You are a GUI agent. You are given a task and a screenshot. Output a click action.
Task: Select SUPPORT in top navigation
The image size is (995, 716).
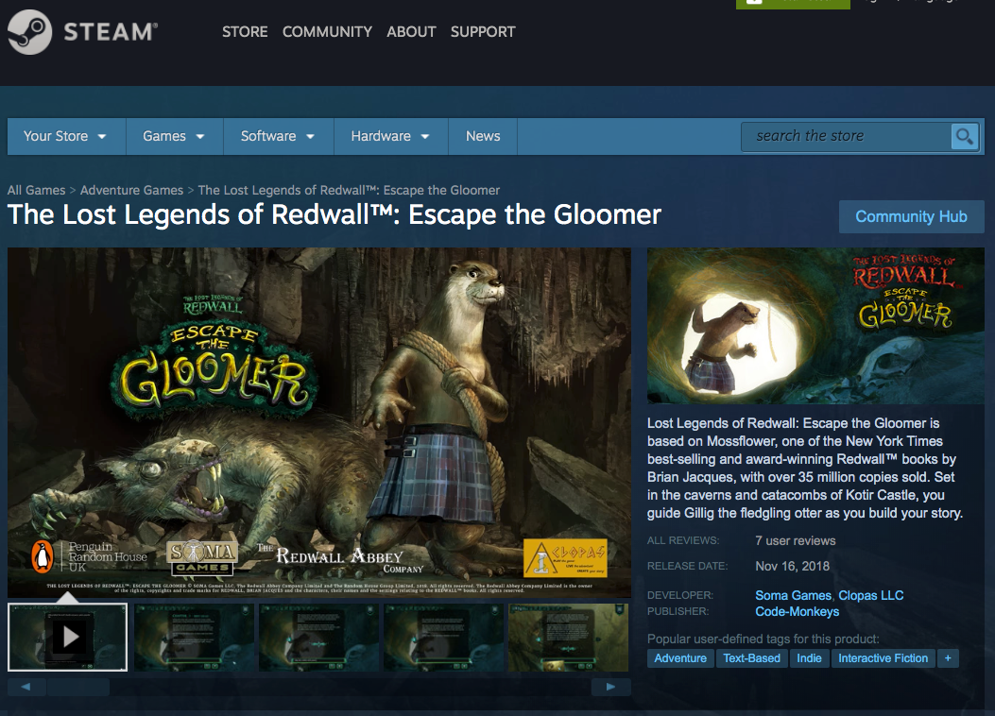[483, 32]
